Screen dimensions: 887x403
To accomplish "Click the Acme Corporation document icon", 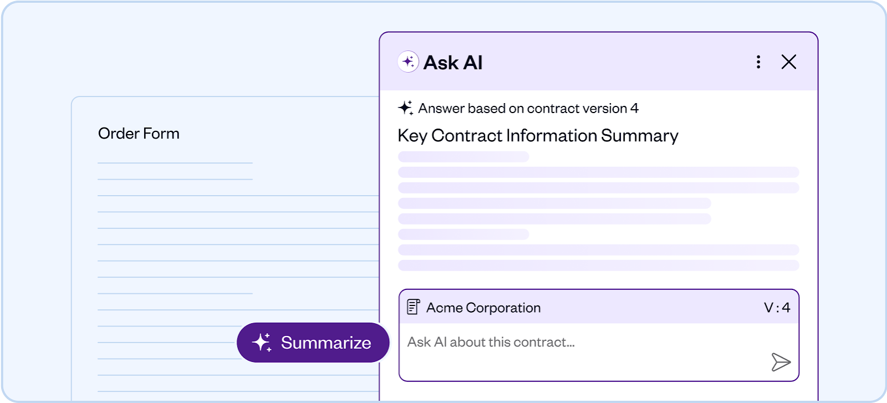I will click(x=414, y=307).
